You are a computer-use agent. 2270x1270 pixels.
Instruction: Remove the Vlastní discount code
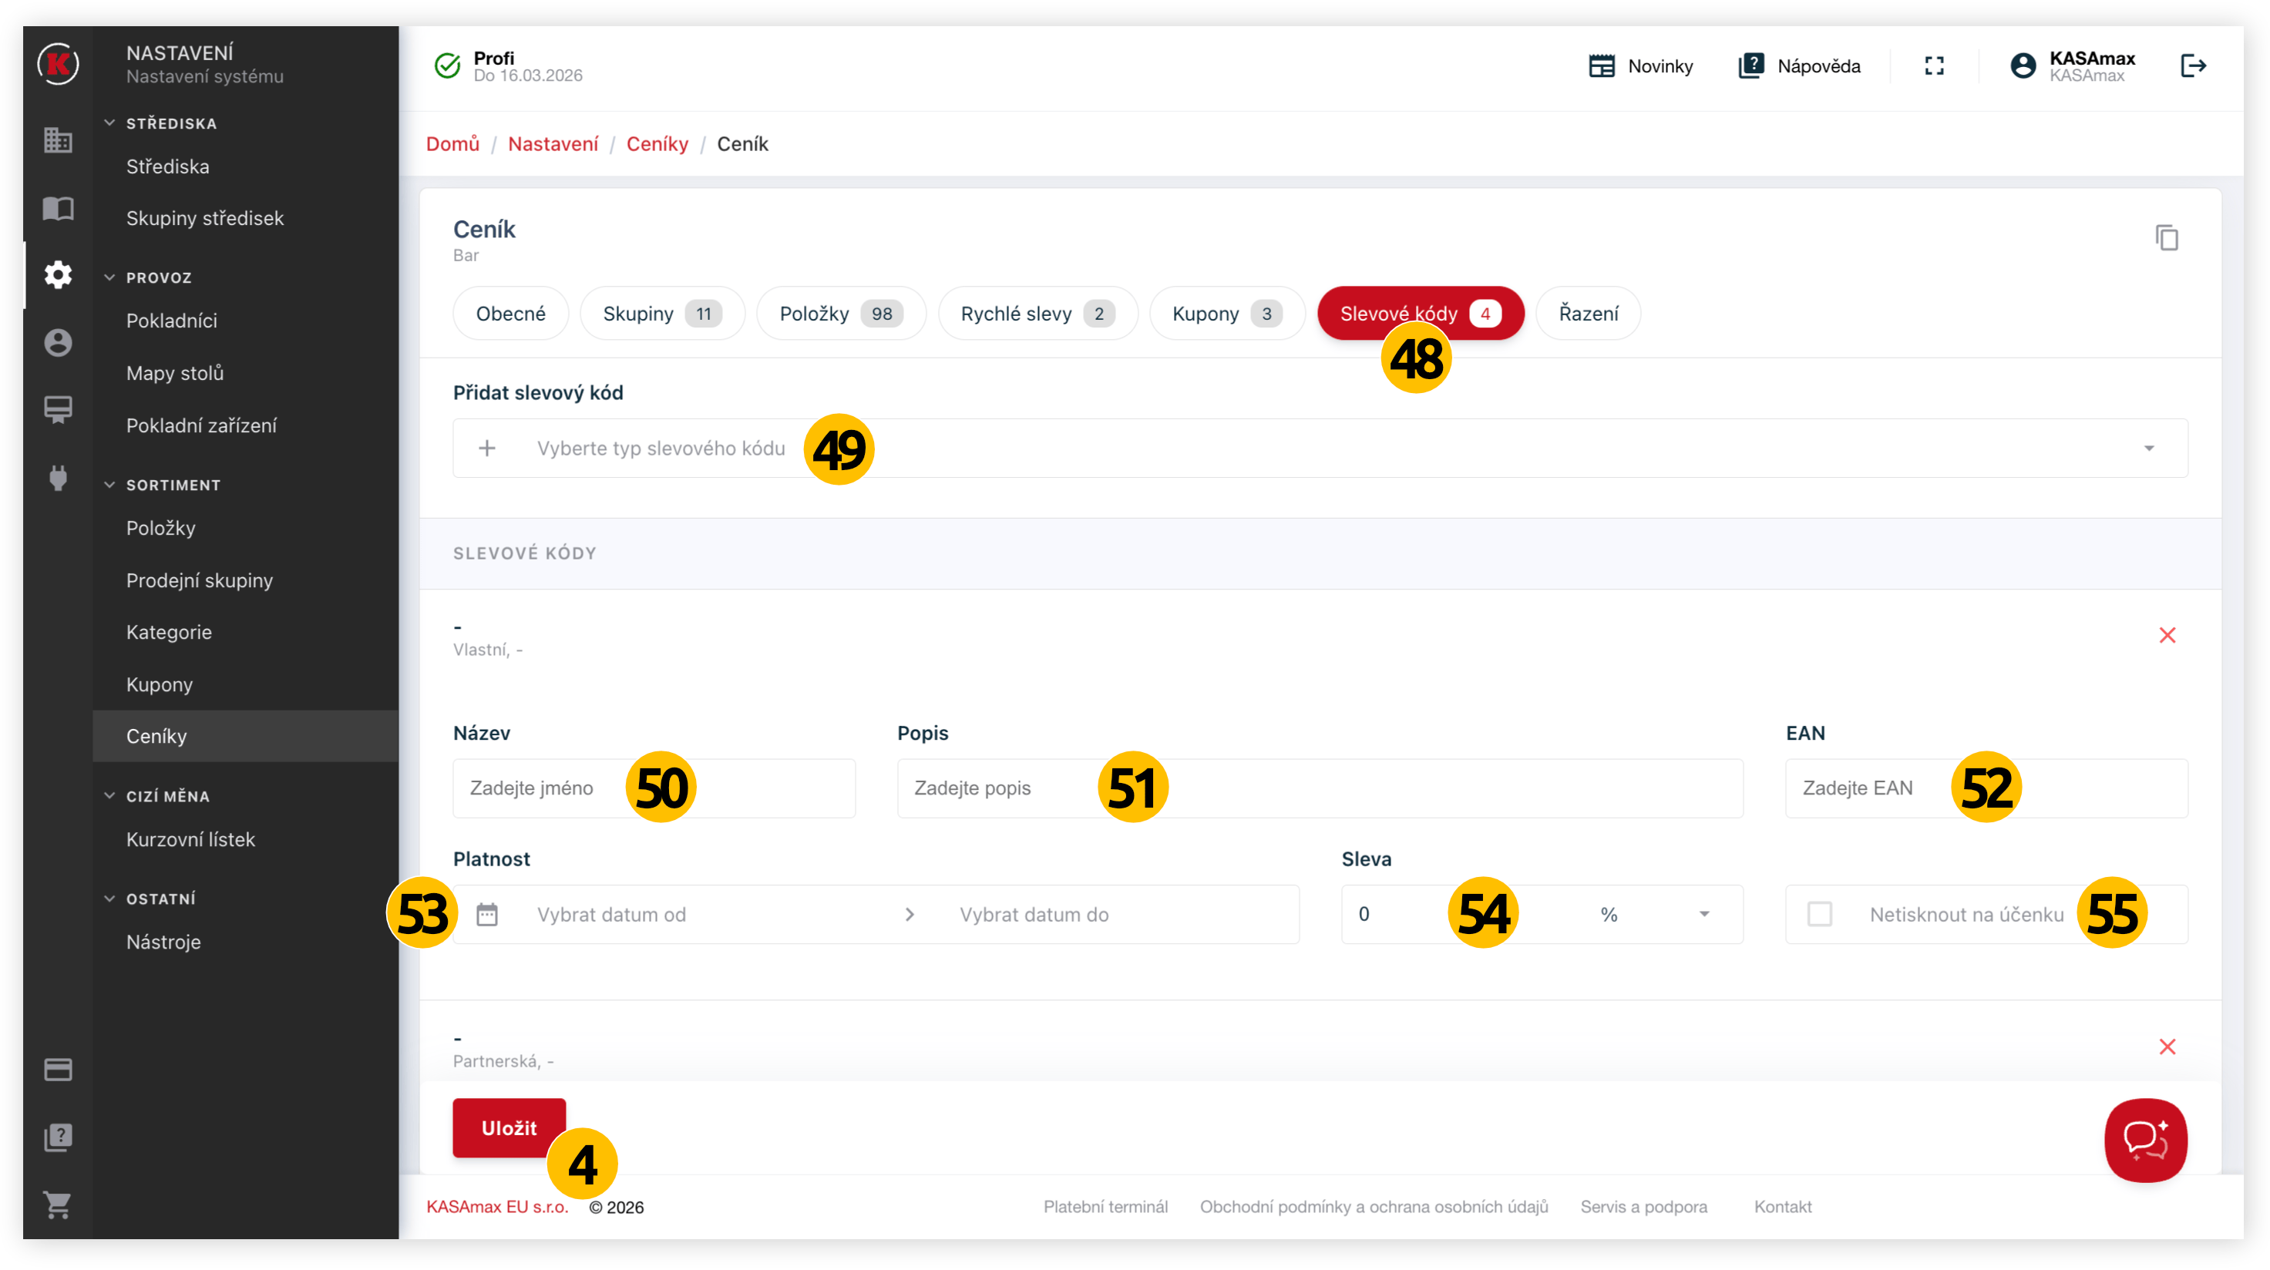click(2167, 635)
